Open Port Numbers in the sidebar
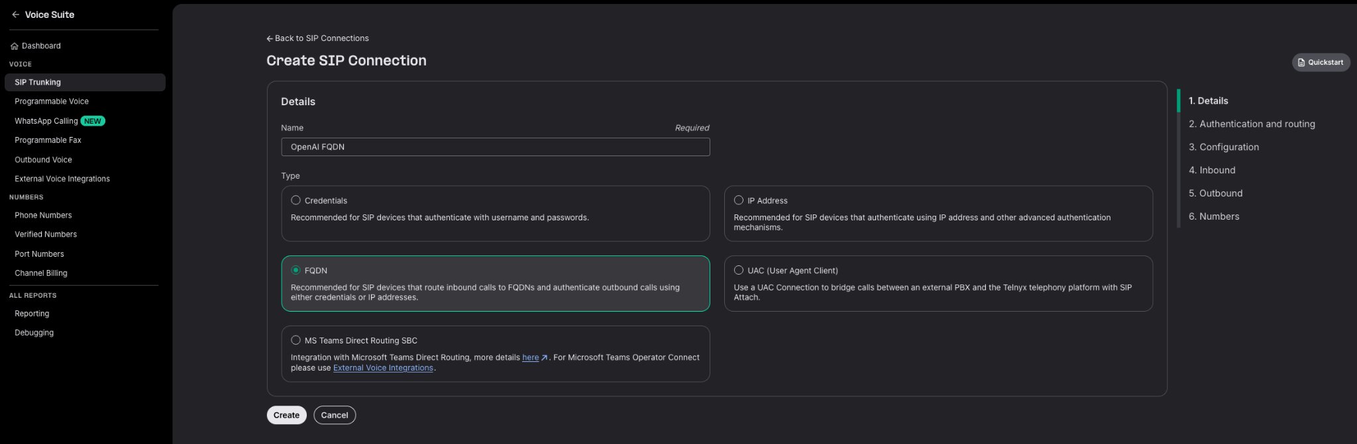 click(x=39, y=254)
